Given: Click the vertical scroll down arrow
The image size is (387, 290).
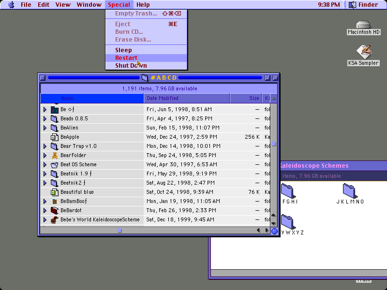Looking at the screenshot, I should pos(274,223).
